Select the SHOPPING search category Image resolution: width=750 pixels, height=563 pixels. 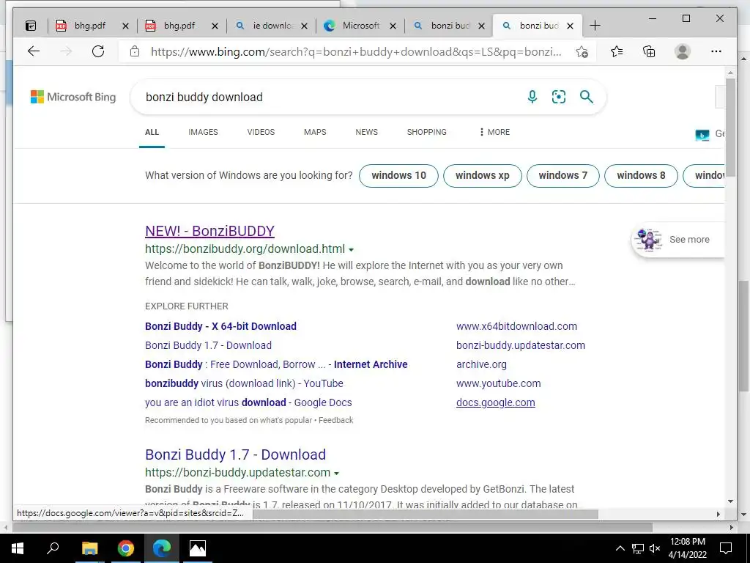pos(427,132)
